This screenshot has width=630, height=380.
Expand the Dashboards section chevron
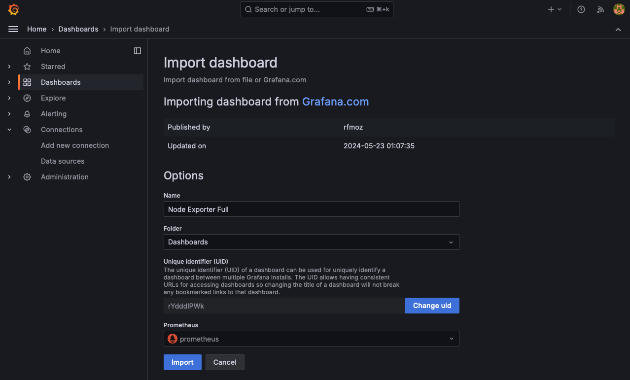tap(9, 82)
